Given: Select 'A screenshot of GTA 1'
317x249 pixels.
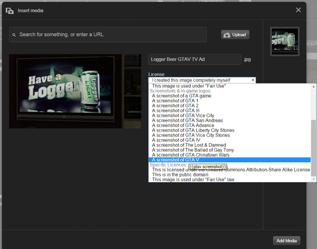Looking at the screenshot, I should [x=230, y=101].
